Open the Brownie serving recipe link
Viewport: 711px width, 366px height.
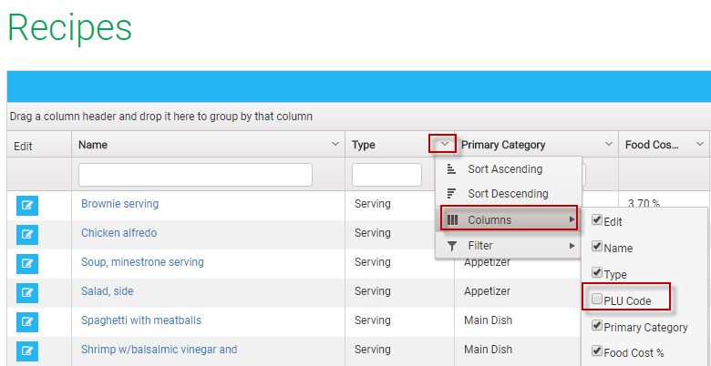119,204
